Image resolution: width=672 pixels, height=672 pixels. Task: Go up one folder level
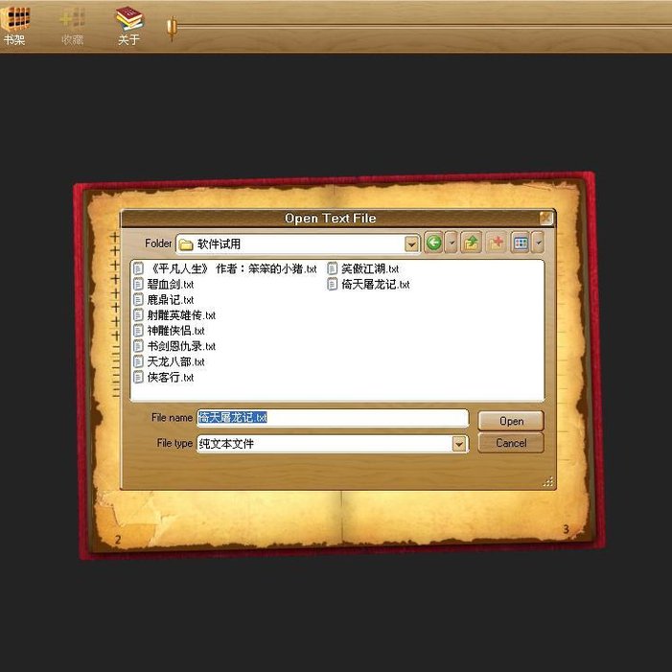click(472, 243)
